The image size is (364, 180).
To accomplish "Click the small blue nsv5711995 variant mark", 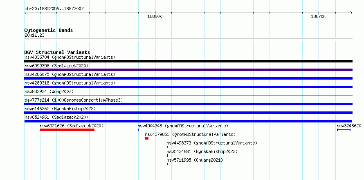I will [167, 164].
